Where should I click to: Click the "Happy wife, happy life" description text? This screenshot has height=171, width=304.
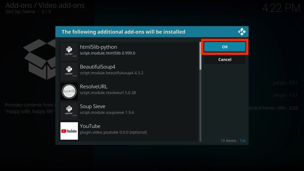30,111
